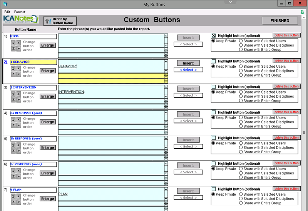Click the BIRP: button name field
The width and height of the screenshot is (308, 211).
click(33, 36)
